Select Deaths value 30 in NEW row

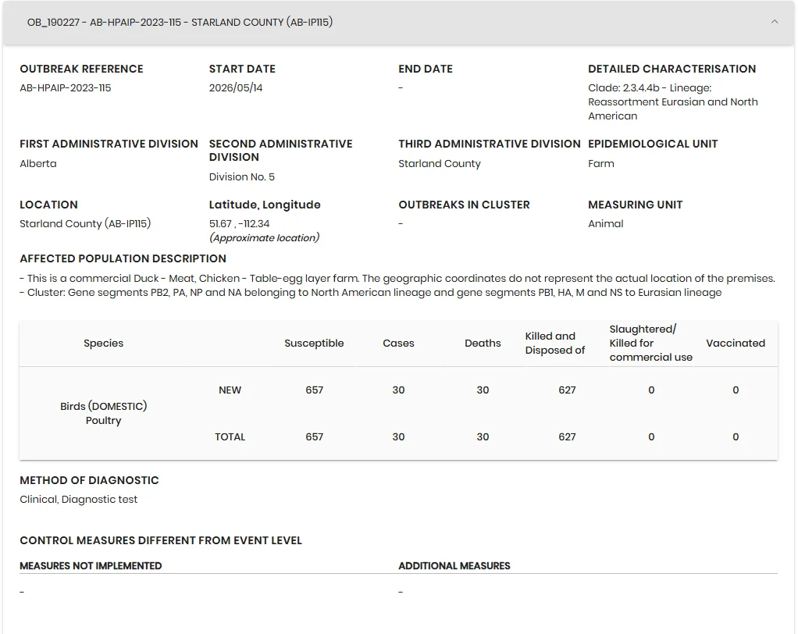483,390
